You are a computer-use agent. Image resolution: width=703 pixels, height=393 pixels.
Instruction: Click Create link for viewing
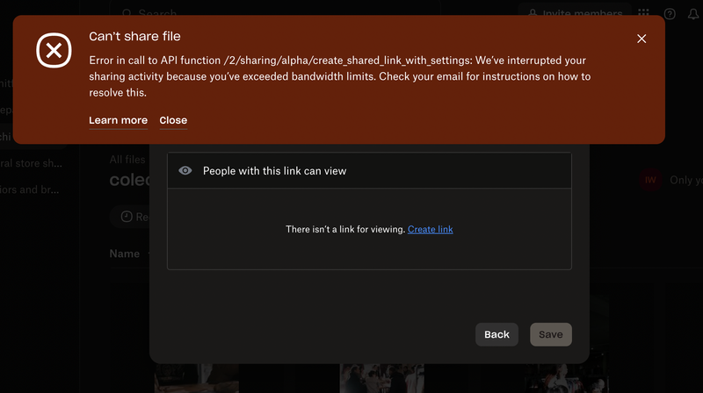point(431,229)
